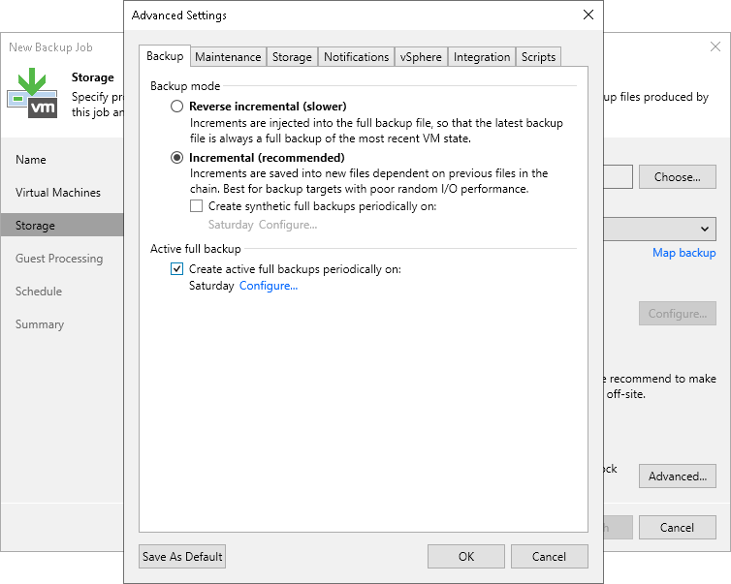Uncheck Create active full backups periodically

176,268
